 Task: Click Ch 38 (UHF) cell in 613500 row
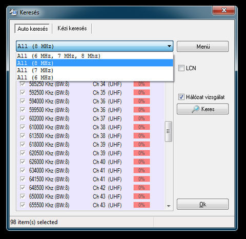[107, 136]
